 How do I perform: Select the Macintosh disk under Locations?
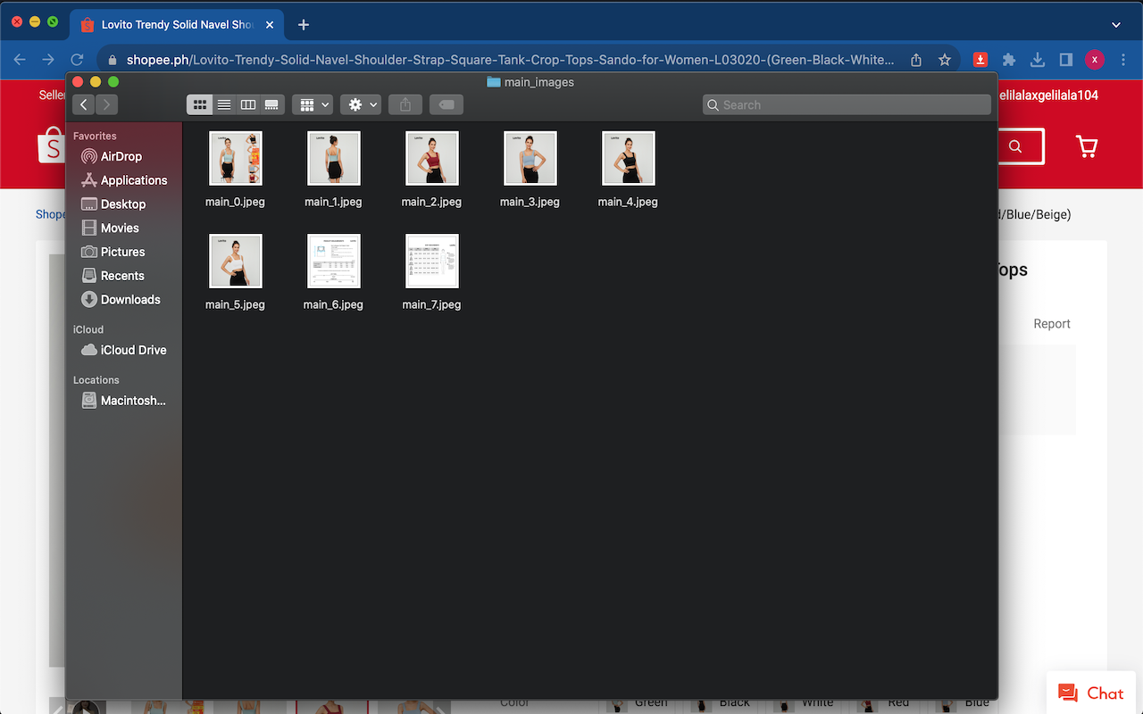coord(124,401)
